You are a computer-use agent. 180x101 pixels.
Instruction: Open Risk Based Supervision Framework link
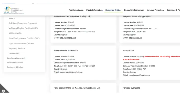click(23, 23)
